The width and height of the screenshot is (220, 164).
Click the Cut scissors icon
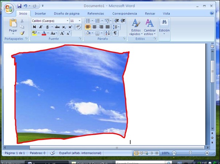22,21
